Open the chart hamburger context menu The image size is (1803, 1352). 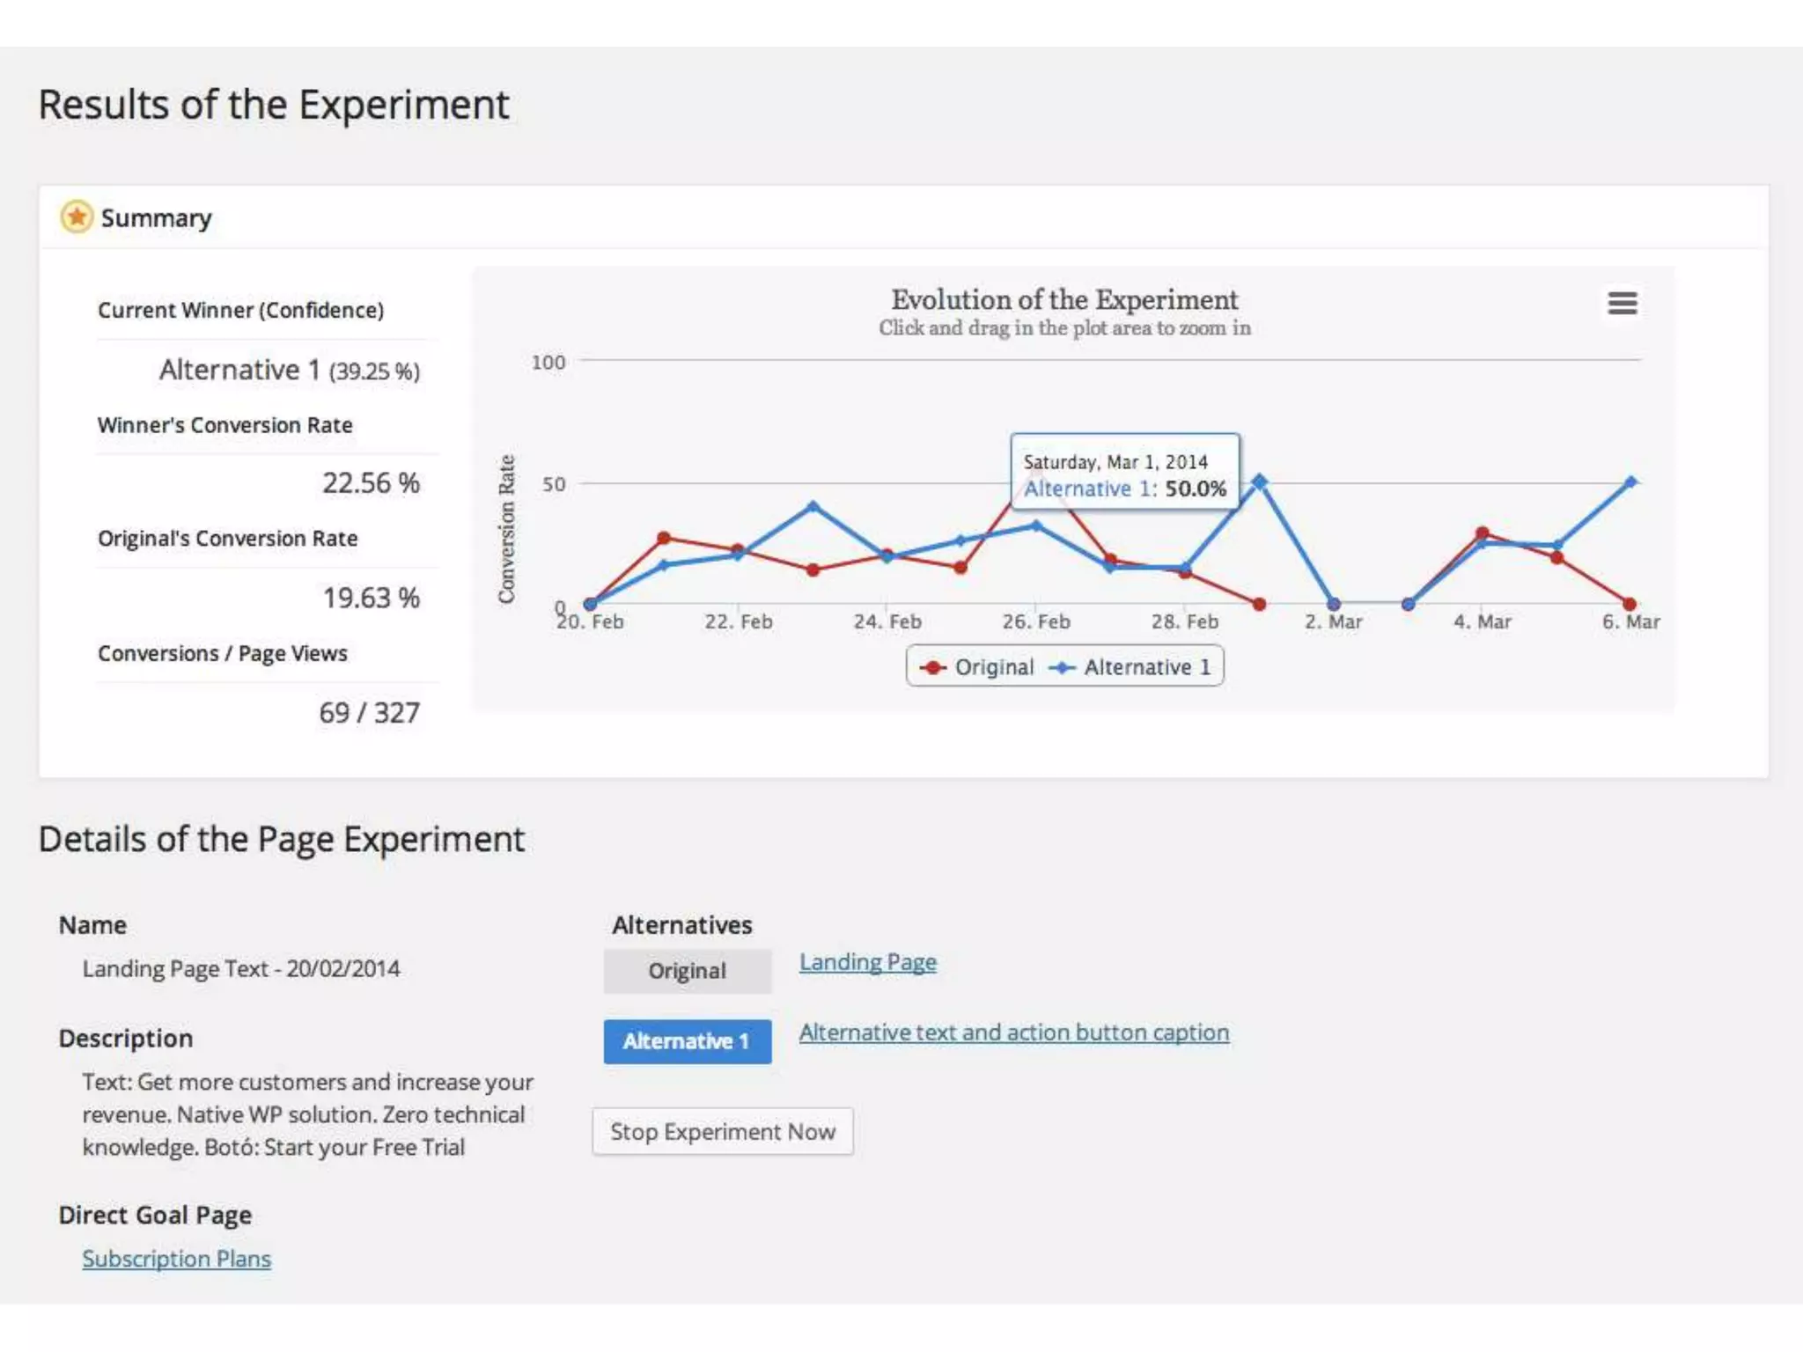pos(1622,303)
